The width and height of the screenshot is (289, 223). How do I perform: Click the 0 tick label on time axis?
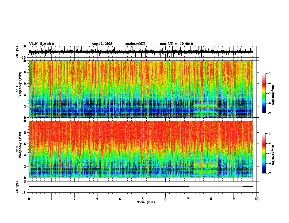[29, 199]
